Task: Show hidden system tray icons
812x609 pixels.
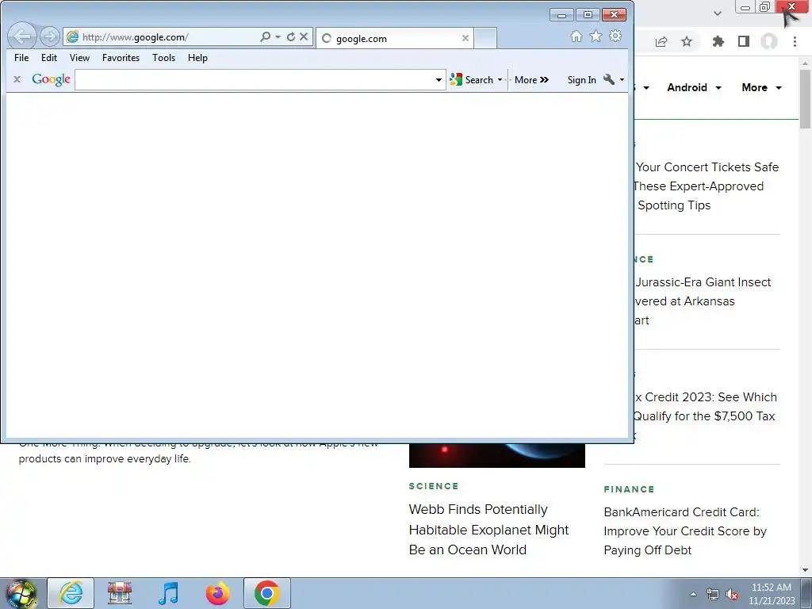Action: coord(693,594)
